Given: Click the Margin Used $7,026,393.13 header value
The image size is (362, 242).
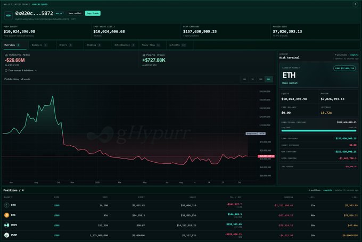Looking at the screenshot, I should click(x=287, y=31).
